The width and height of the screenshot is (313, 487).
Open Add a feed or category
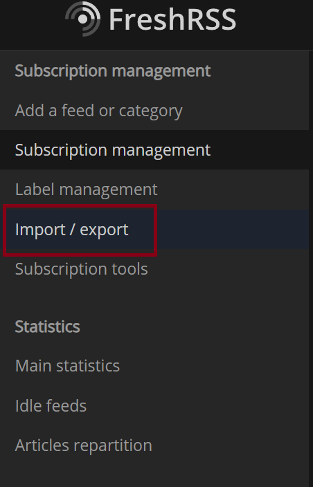(154, 110)
